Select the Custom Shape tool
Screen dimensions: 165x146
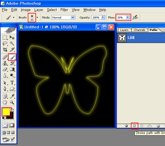tap(12, 89)
